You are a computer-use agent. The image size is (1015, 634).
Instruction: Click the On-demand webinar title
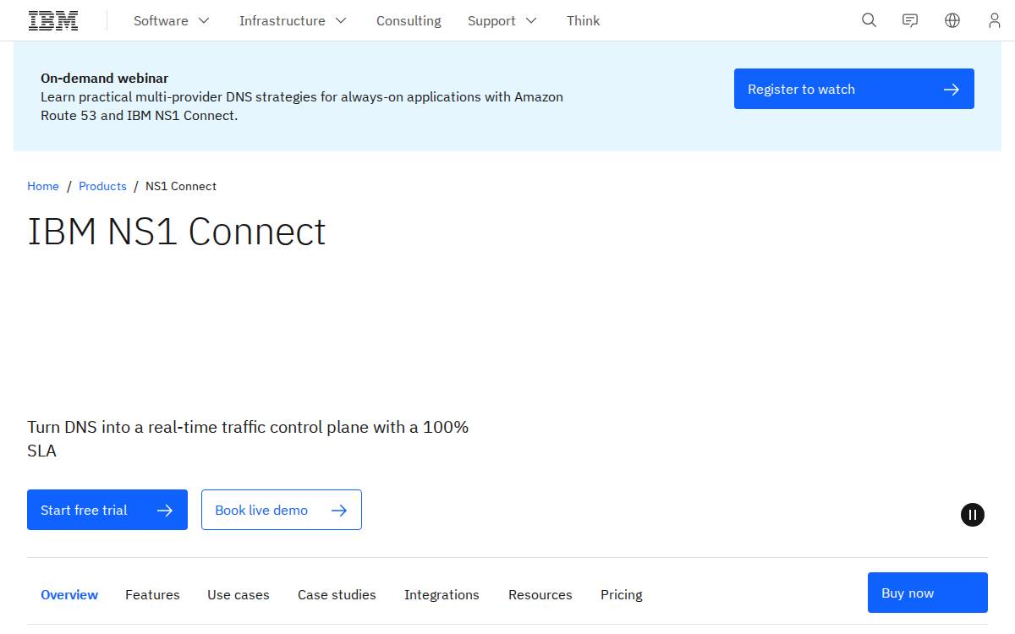[x=104, y=78]
